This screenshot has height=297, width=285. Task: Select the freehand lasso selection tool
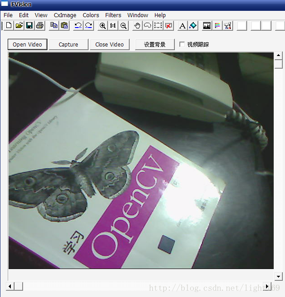(x=148, y=26)
